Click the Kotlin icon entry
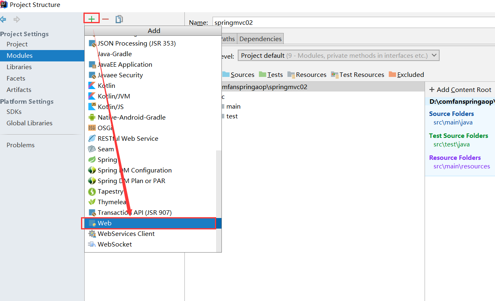This screenshot has height=301, width=495. pos(92,85)
